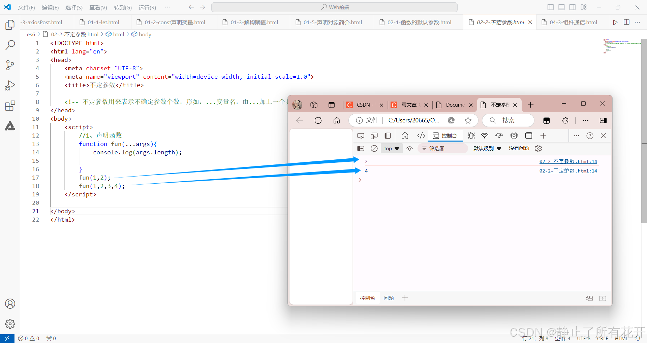647x343 pixels.
Task: Open the Azure extension icon in activity bar
Action: click(x=10, y=126)
